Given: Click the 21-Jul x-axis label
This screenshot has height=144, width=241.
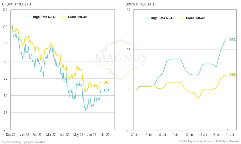Looking at the screenshot, I should [x=230, y=134].
